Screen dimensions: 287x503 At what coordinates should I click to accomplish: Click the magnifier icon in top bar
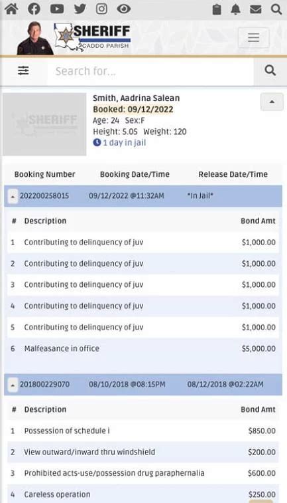click(276, 9)
